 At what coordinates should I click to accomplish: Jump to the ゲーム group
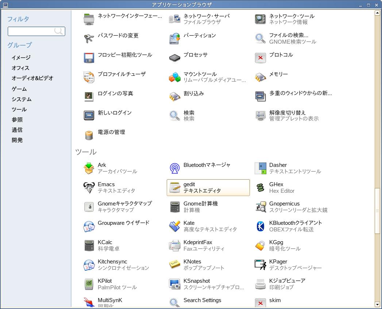point(19,89)
